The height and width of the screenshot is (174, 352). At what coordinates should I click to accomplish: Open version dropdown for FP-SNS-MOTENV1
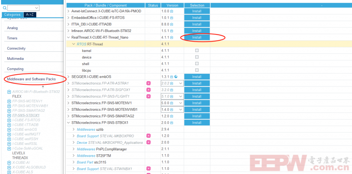click(x=180, y=103)
